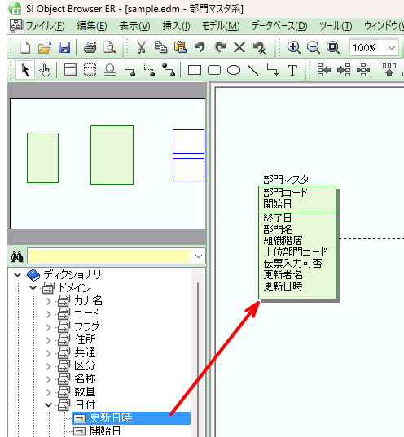The width and height of the screenshot is (404, 437).
Task: Click 伝票入力可否 attribute in the entity
Action: (x=292, y=264)
